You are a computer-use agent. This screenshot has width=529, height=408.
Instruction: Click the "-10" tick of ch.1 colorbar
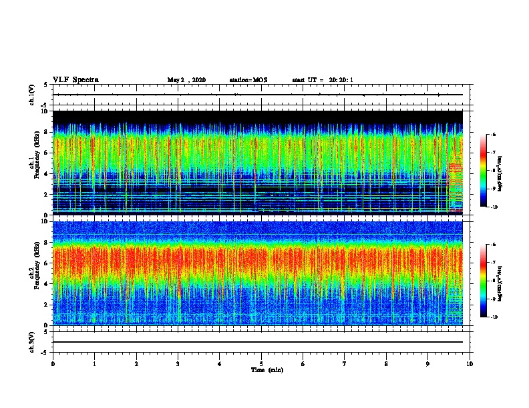pos(494,207)
